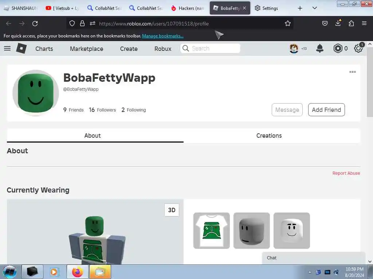Switch to the Hackers tab
The width and height of the screenshot is (373, 279).
point(188,8)
